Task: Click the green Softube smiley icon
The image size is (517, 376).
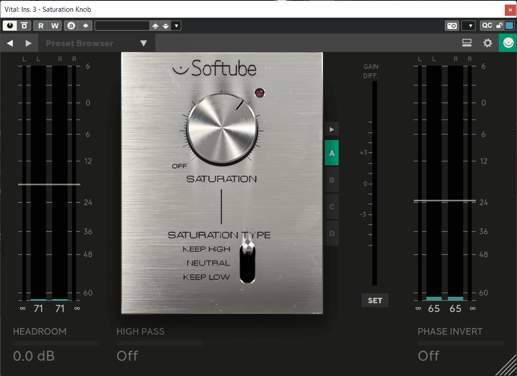Action: tap(508, 43)
